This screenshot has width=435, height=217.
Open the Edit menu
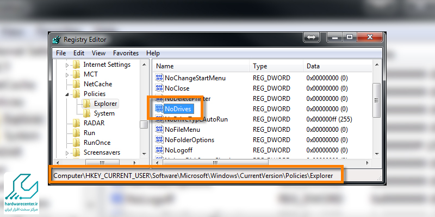(x=79, y=53)
